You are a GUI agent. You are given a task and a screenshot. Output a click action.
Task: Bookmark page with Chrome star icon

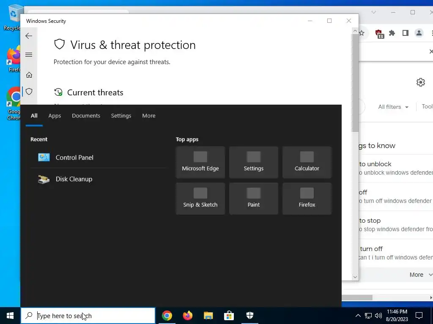click(362, 33)
